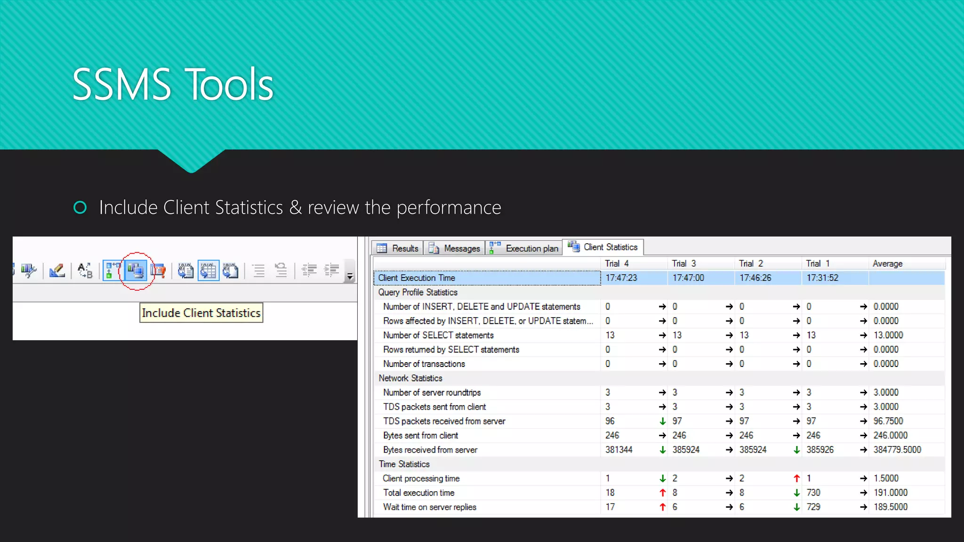Click the Query Profile Statistics section header

(x=418, y=292)
